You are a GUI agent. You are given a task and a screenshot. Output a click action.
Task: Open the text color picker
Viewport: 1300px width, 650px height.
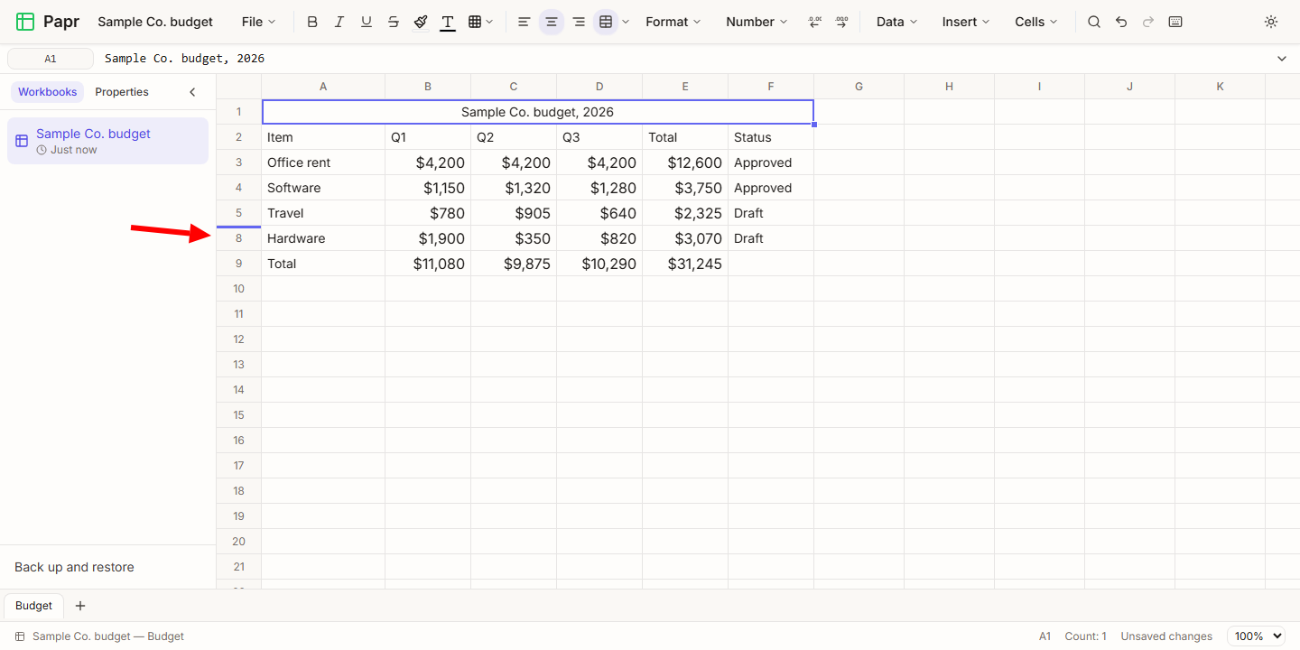tap(448, 22)
